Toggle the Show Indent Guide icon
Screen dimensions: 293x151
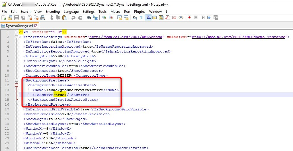148,18
